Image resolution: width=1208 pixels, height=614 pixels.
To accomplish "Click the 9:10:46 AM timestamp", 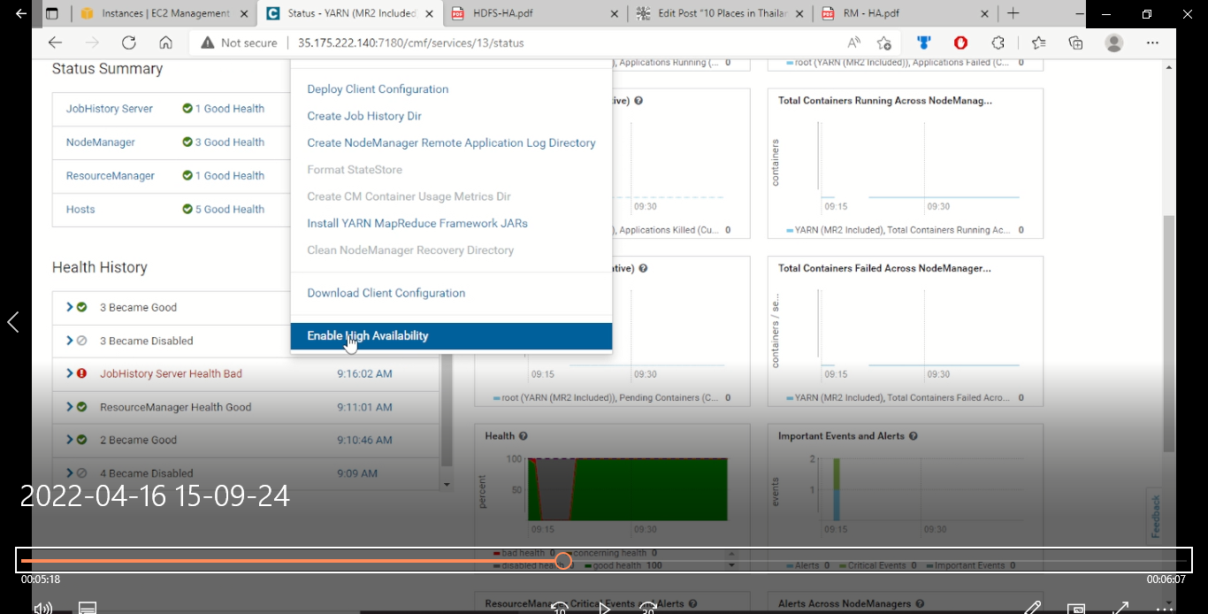I will tap(364, 440).
